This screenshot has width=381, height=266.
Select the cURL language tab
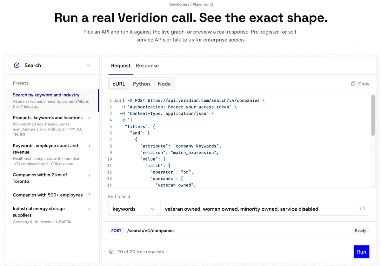pyautogui.click(x=119, y=84)
